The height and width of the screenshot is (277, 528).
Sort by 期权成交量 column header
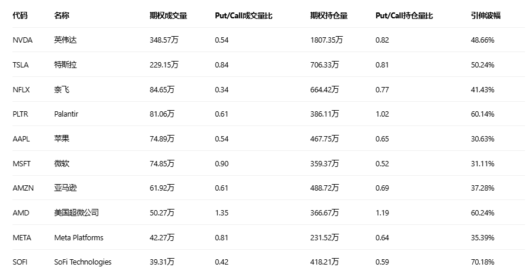click(168, 15)
